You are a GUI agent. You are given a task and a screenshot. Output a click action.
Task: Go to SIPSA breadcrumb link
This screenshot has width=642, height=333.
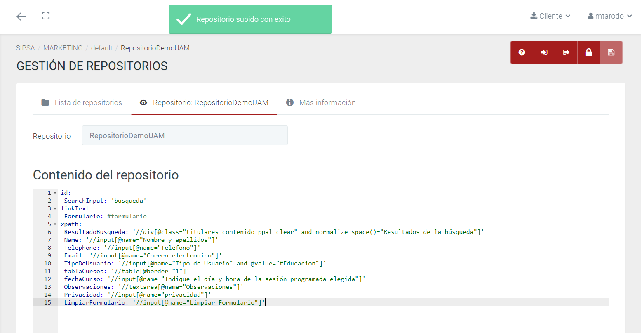(x=26, y=48)
